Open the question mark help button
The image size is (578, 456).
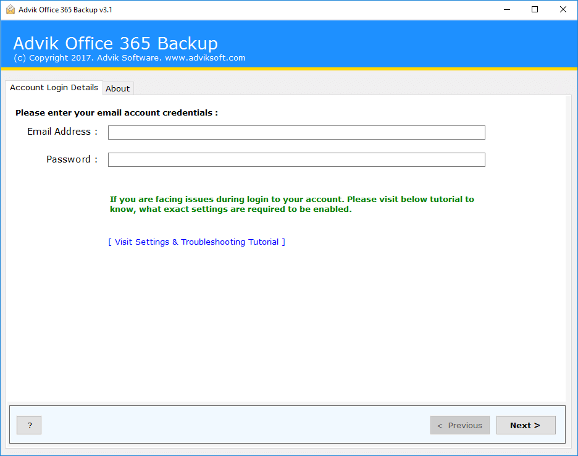tap(29, 425)
